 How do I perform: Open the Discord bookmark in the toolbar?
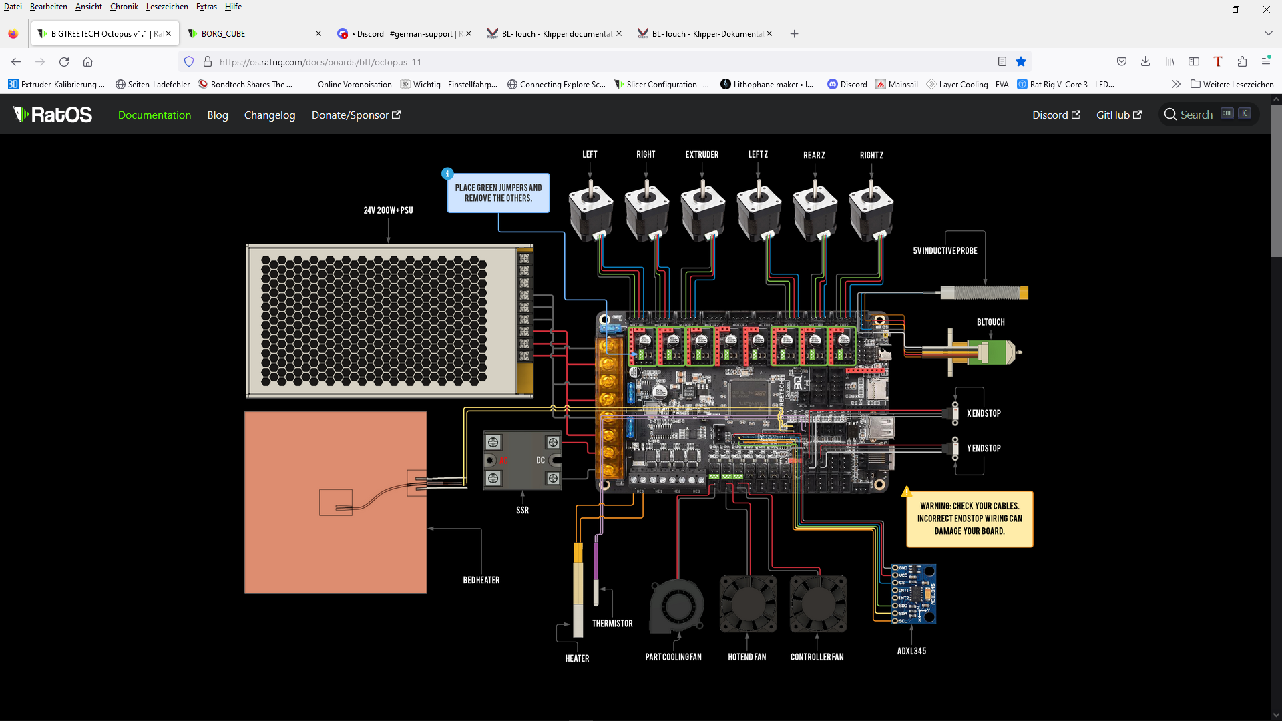coord(847,84)
